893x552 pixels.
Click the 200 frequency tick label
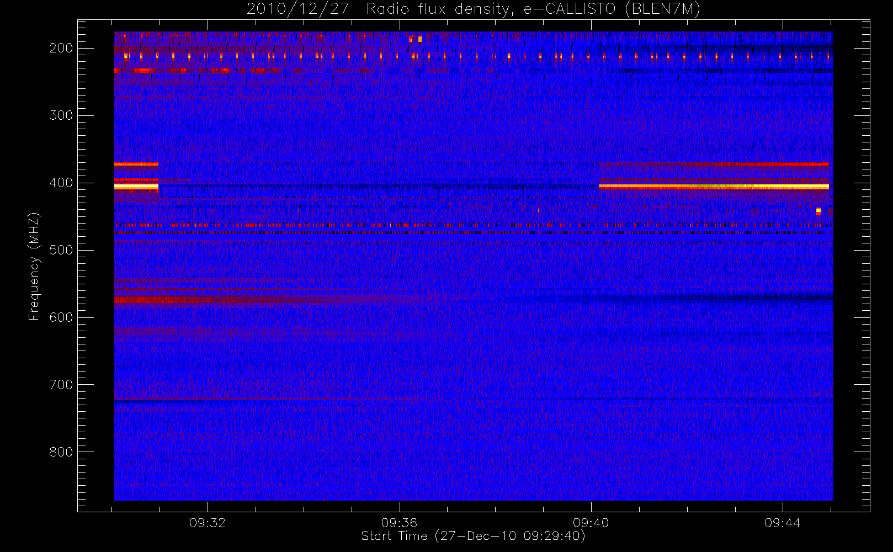[x=61, y=48]
